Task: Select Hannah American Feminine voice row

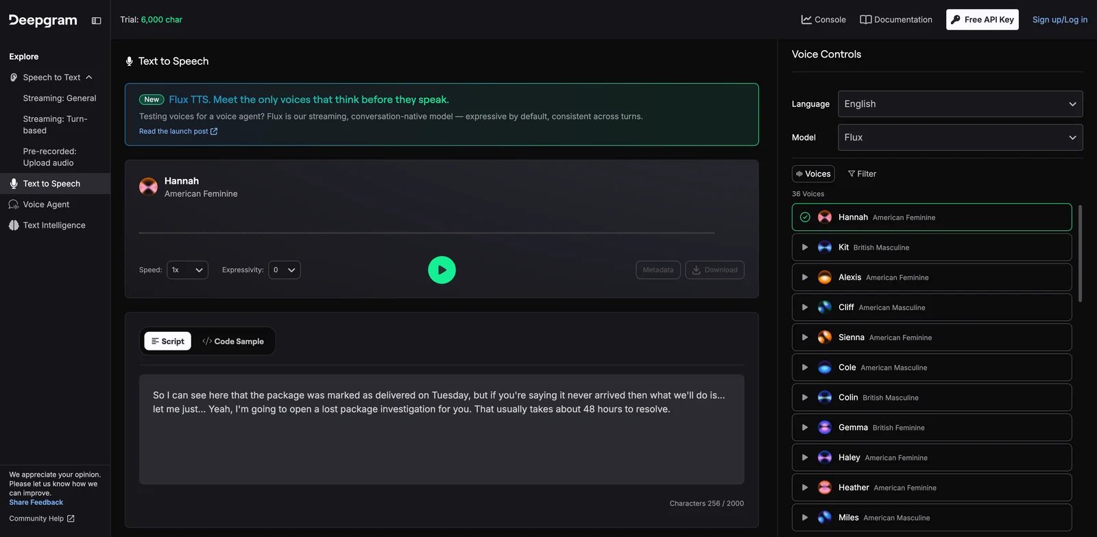Action: point(932,217)
